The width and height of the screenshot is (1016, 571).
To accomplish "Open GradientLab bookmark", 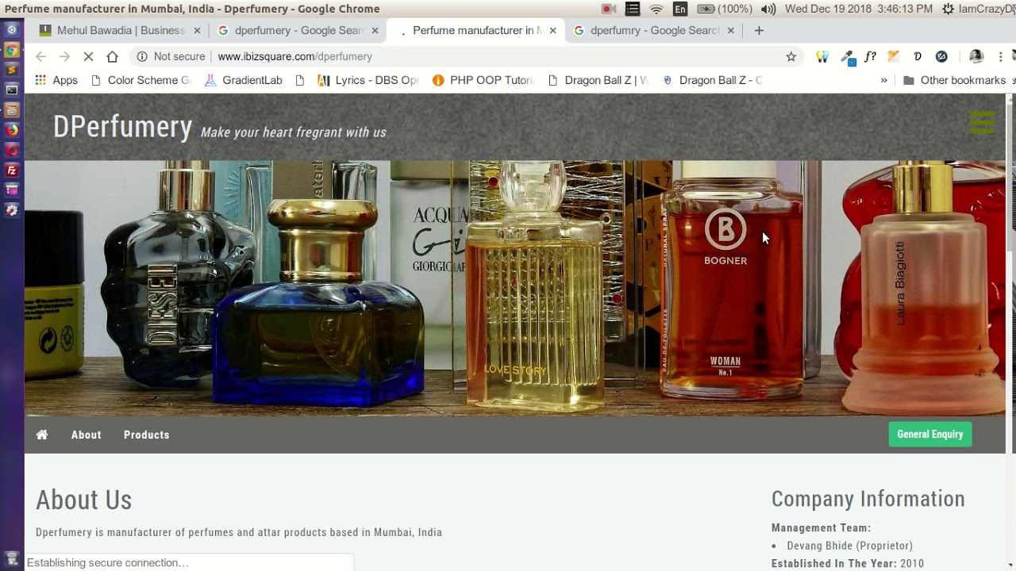I will 244,80.
